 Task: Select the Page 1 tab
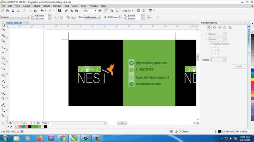[45, 123]
